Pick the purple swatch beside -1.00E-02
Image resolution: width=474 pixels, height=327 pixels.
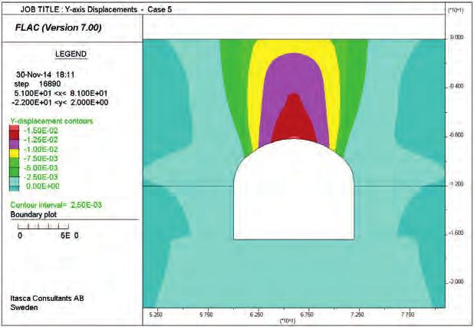15,144
